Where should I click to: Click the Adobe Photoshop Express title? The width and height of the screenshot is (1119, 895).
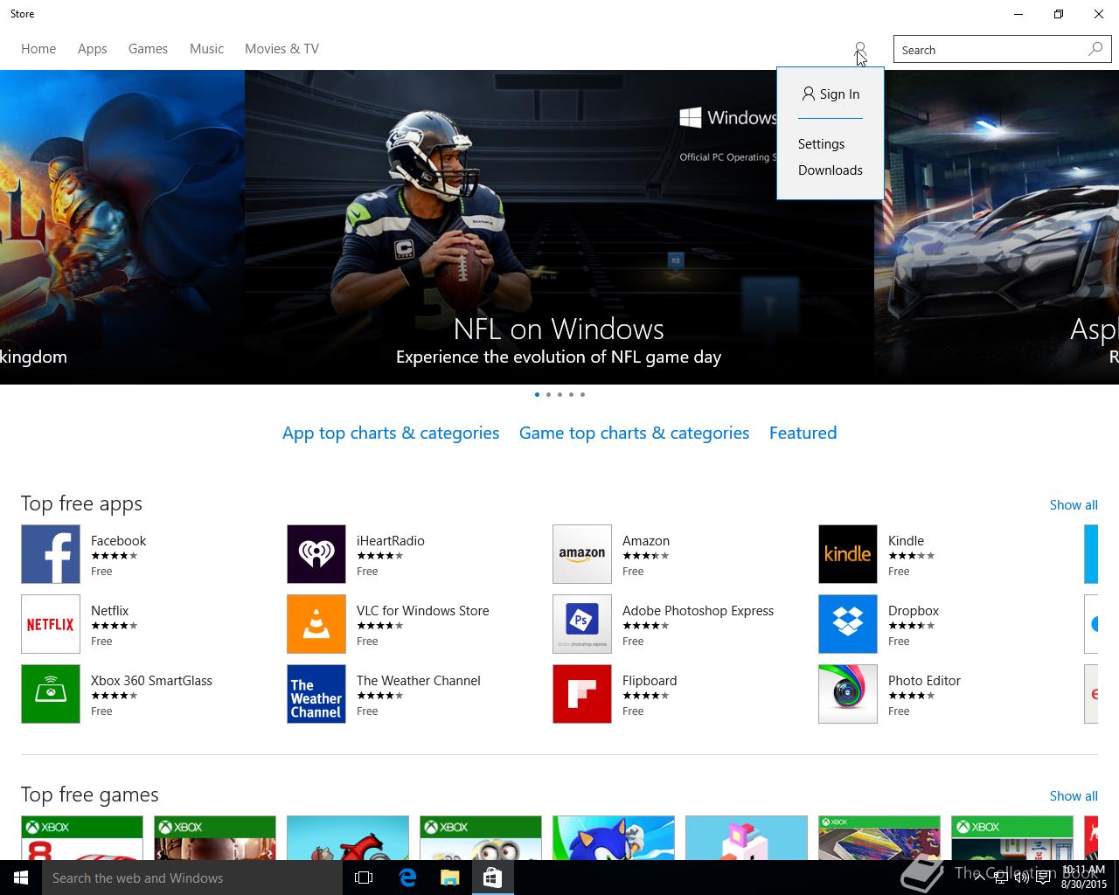pyautogui.click(x=699, y=611)
